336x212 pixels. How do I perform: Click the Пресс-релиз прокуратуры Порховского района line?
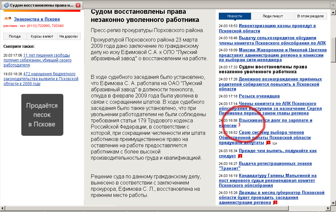(x=147, y=30)
